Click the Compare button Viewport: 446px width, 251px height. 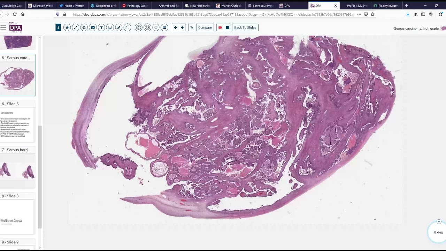(x=205, y=28)
